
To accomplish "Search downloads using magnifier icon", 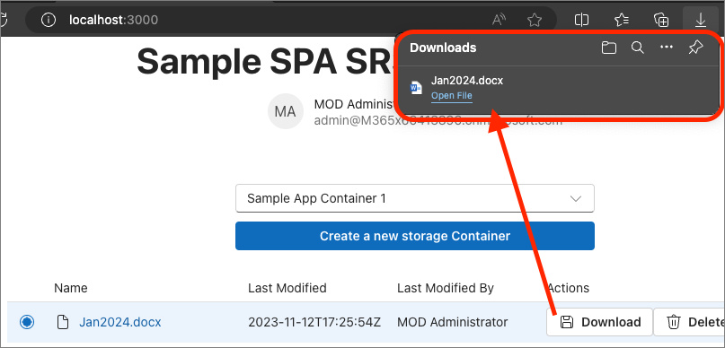I will click(638, 48).
